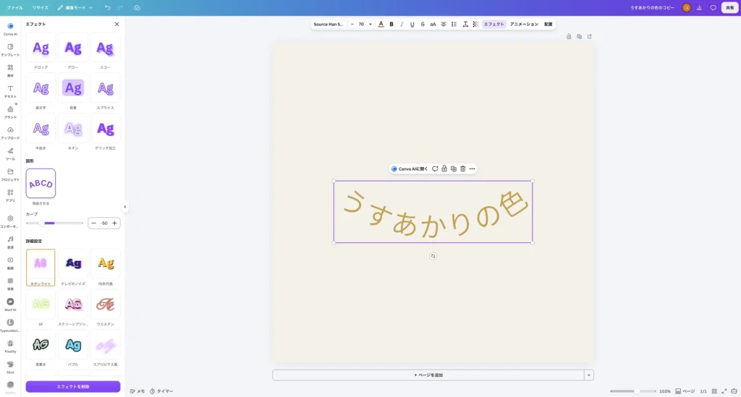Expand the add page dropdown arrow
This screenshot has width=741, height=397.
click(x=589, y=375)
